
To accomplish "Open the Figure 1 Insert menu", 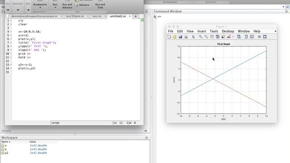I will 202,31.
